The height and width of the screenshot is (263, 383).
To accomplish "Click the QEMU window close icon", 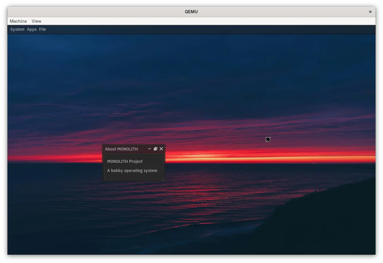I will click(370, 12).
